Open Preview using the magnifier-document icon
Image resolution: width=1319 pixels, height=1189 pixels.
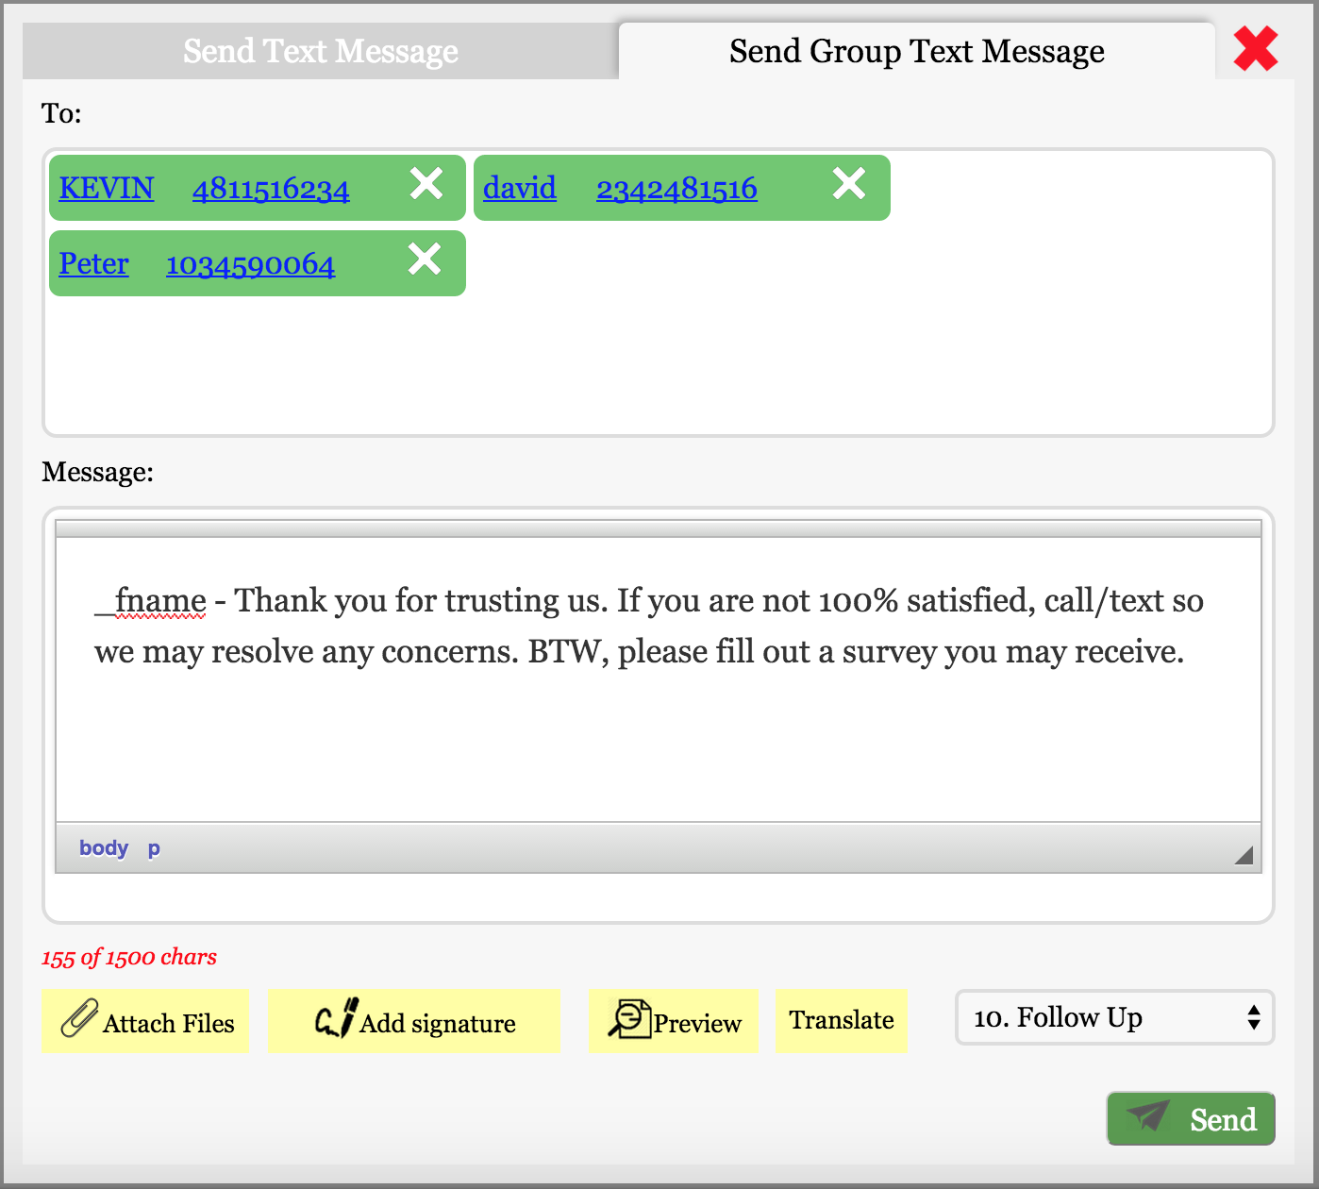pos(629,1019)
